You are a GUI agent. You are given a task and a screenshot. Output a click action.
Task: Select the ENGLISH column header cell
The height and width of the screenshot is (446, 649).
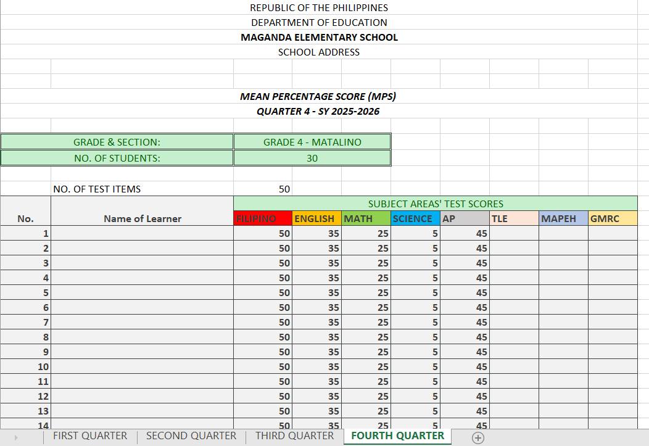pyautogui.click(x=316, y=218)
